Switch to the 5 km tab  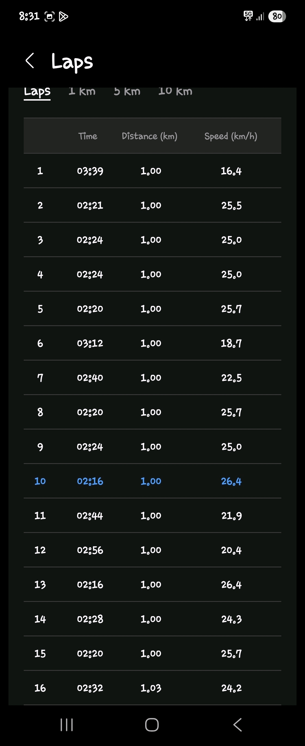(127, 92)
